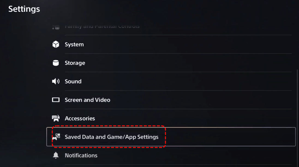Open the Accessories text entry
Screen dimensions: 299x167
pos(80,118)
